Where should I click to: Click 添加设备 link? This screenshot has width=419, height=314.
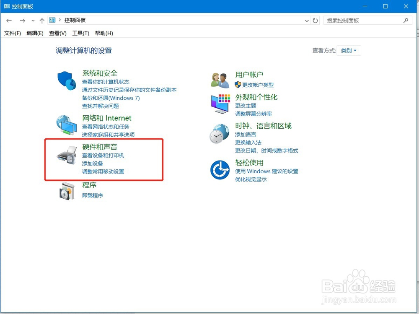(93, 163)
